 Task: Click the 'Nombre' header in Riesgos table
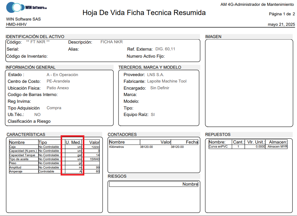[190, 184]
